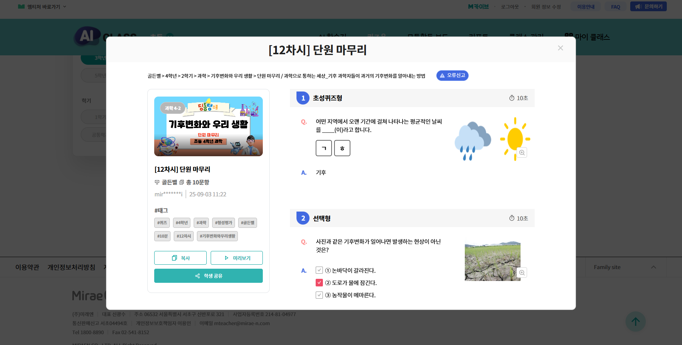Image resolution: width=682 pixels, height=345 pixels.
Task: Click the #형성평가 tag
Action: point(223,223)
